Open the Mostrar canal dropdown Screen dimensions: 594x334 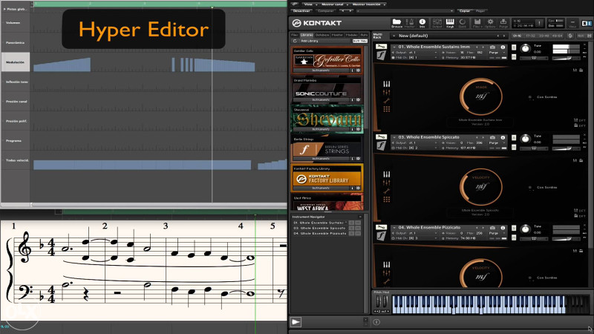click(x=333, y=4)
